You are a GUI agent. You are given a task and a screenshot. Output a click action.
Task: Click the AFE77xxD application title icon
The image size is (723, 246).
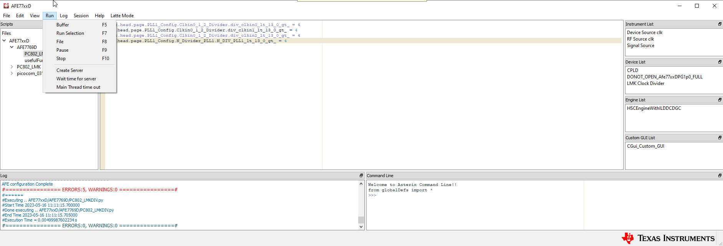click(6, 6)
